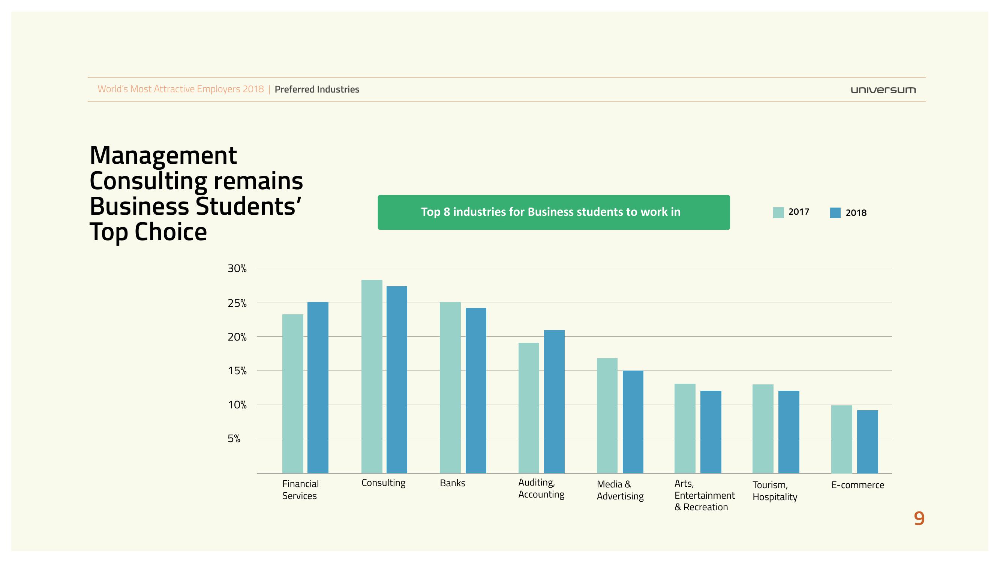Select the 'World's Most Attractive Employers 2018' header text
This screenshot has height=562, width=1000.
[x=180, y=89]
